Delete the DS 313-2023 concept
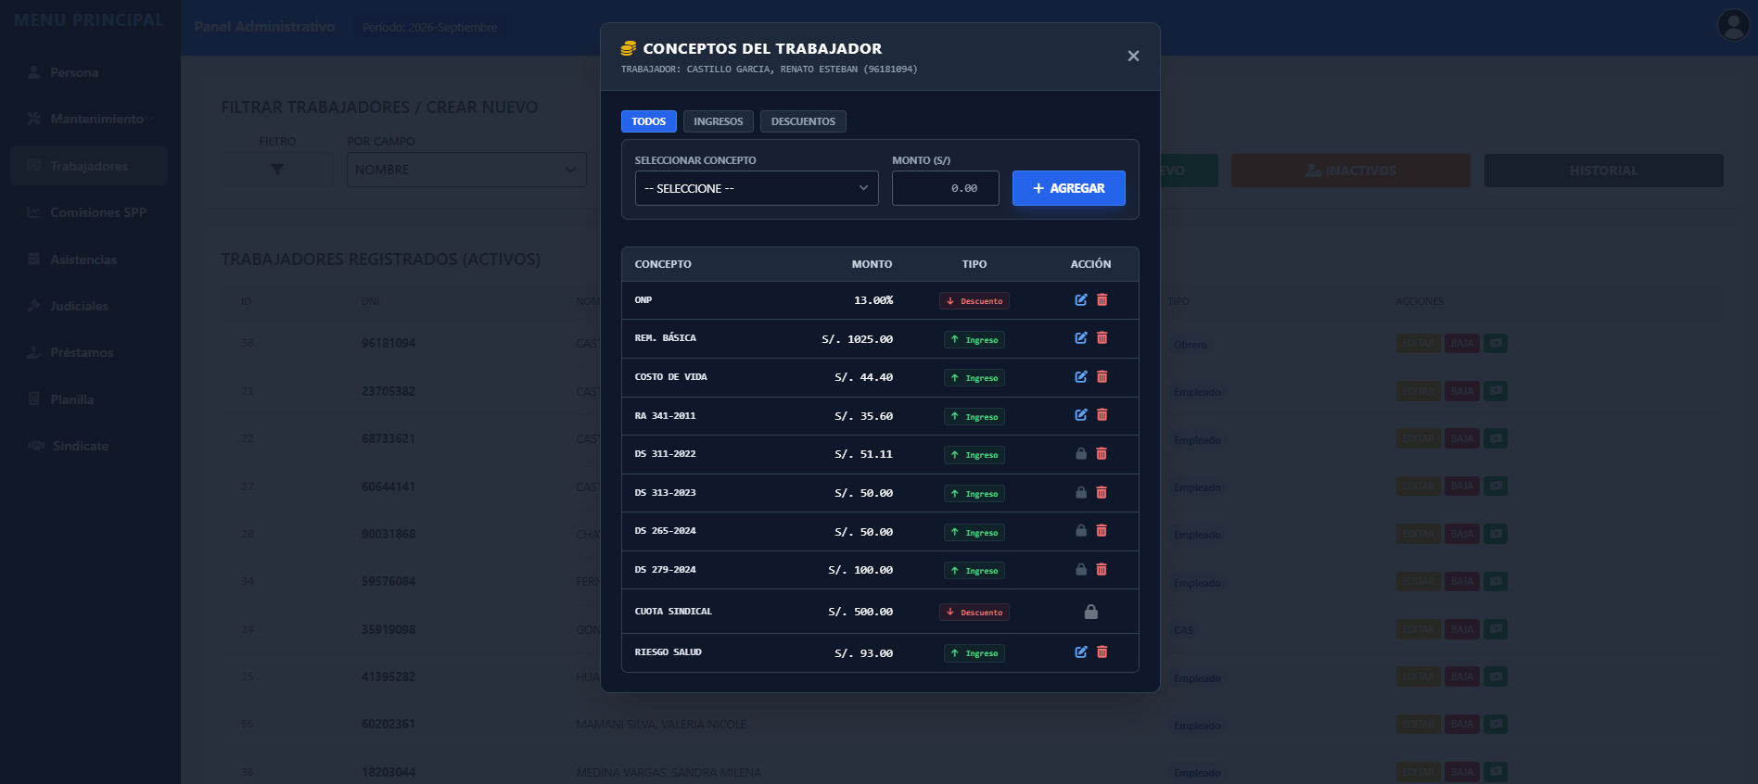Screen dimensions: 1758x784 click(x=1102, y=493)
